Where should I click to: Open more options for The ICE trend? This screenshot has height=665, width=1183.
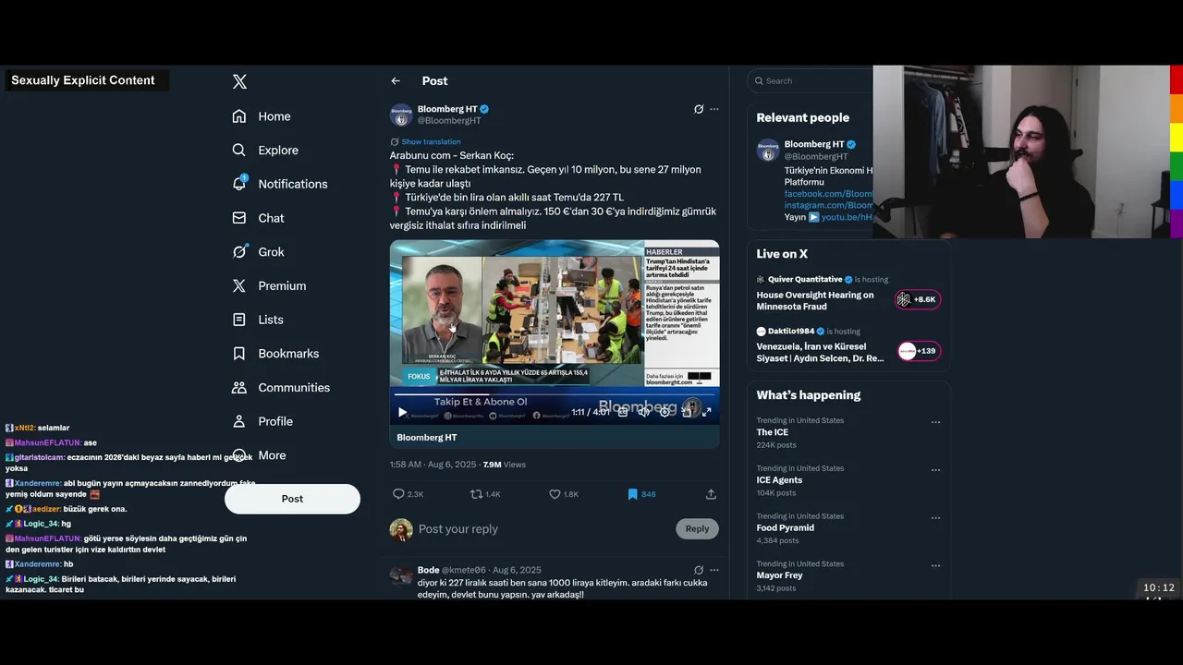pyautogui.click(x=935, y=422)
